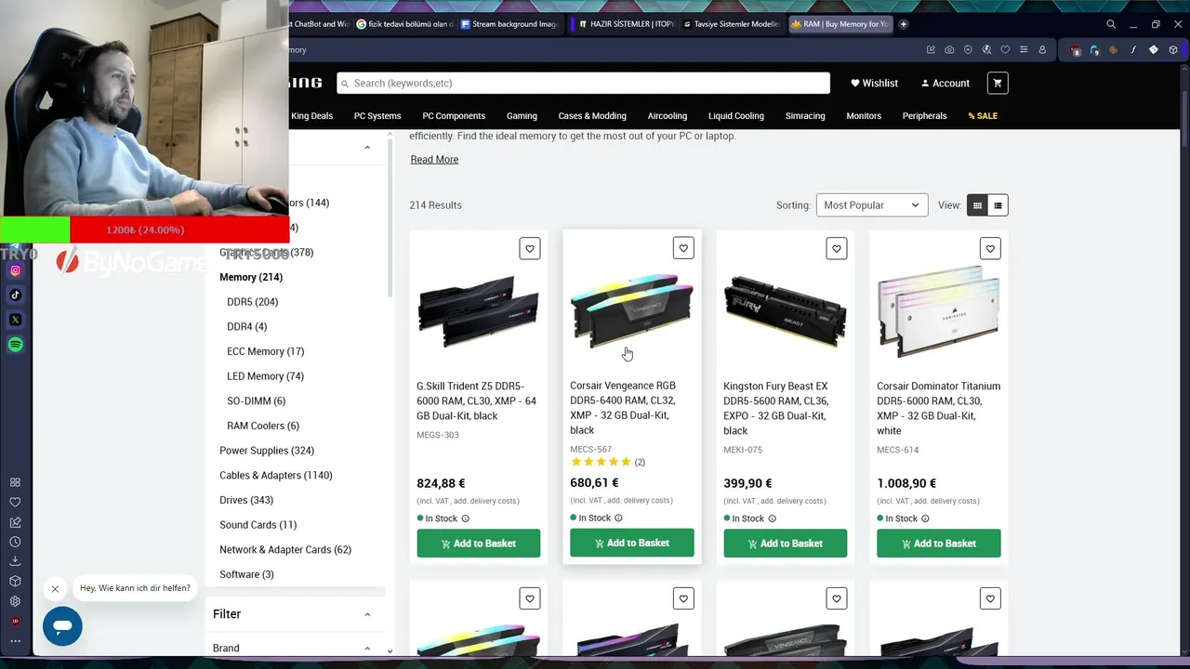
Task: Open the In Stock info icon under Corsair Dominator
Action: [x=925, y=518]
